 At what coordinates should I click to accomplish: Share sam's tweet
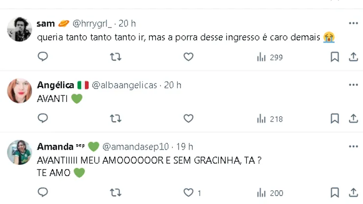pyautogui.click(x=353, y=57)
